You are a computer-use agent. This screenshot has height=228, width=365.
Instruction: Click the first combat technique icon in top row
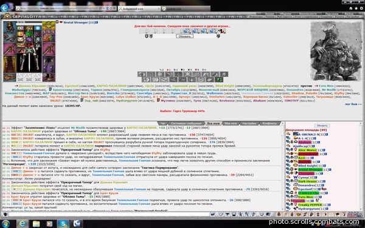tap(142, 74)
